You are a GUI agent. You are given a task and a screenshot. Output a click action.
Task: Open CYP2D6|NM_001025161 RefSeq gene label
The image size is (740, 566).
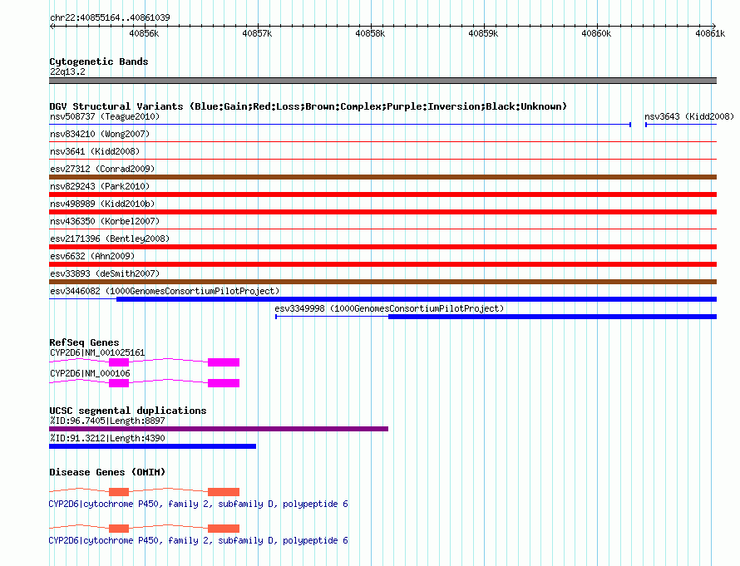tap(97, 352)
